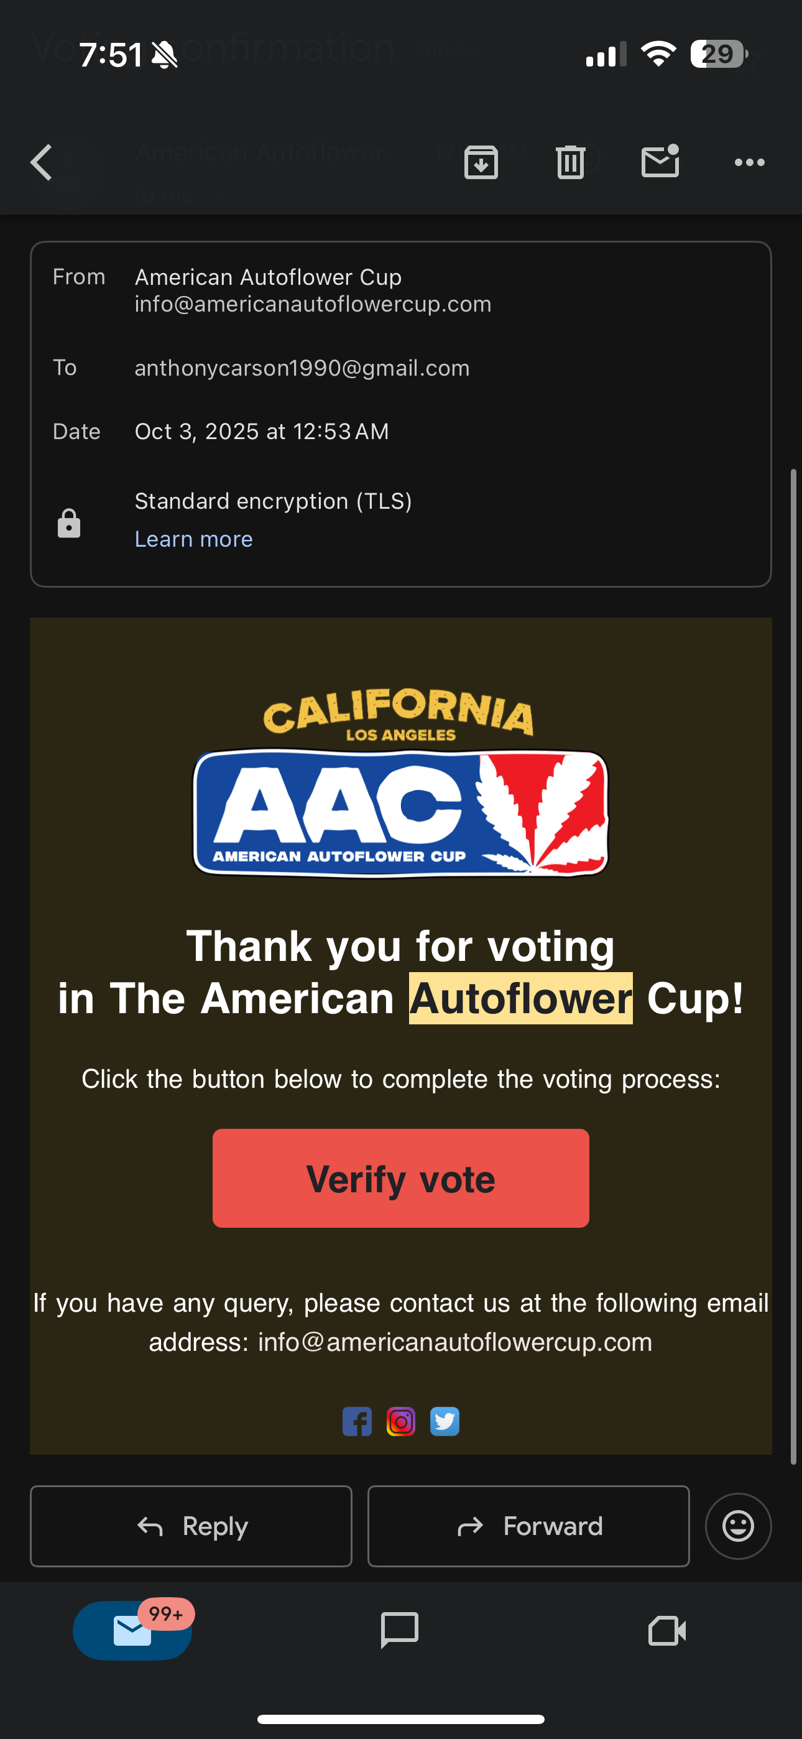The width and height of the screenshot is (802, 1739).
Task: Open the Instagram icon link
Action: click(401, 1422)
